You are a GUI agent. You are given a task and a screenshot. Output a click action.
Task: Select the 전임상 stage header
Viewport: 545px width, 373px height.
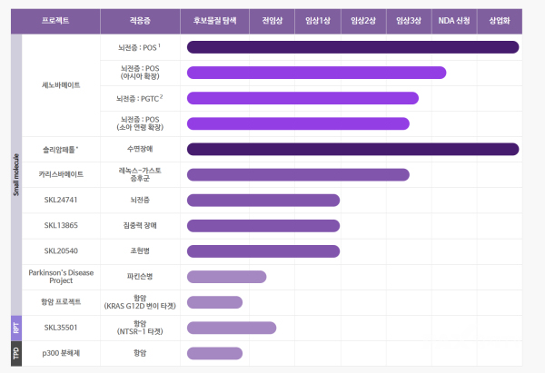pos(272,21)
